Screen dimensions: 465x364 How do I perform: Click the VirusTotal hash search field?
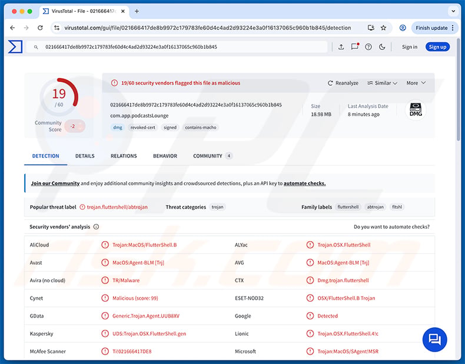click(x=177, y=47)
